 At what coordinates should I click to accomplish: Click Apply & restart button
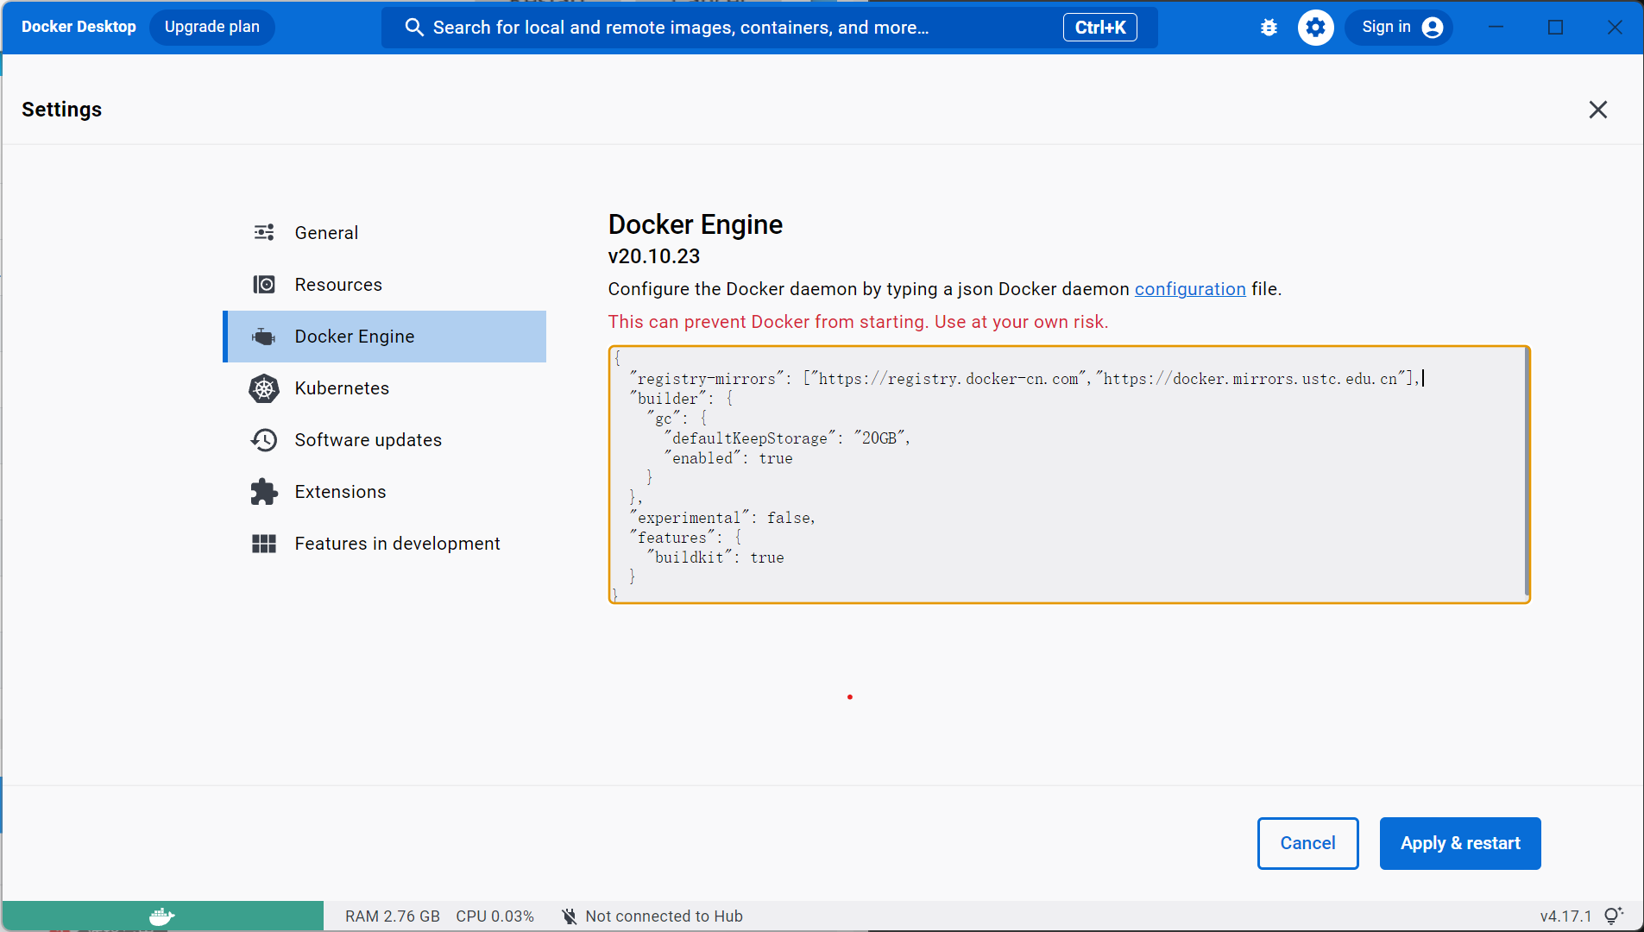point(1460,843)
